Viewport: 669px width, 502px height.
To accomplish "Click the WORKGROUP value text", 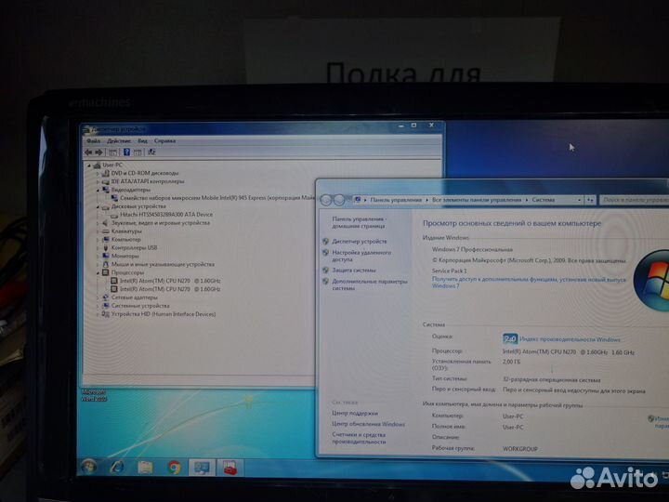I will pos(520,449).
